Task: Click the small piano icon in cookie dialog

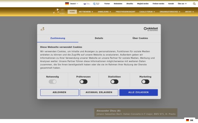Action: point(43,29)
